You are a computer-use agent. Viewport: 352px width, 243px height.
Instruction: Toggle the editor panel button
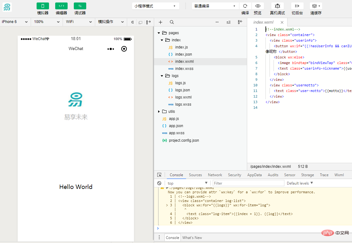[61, 6]
